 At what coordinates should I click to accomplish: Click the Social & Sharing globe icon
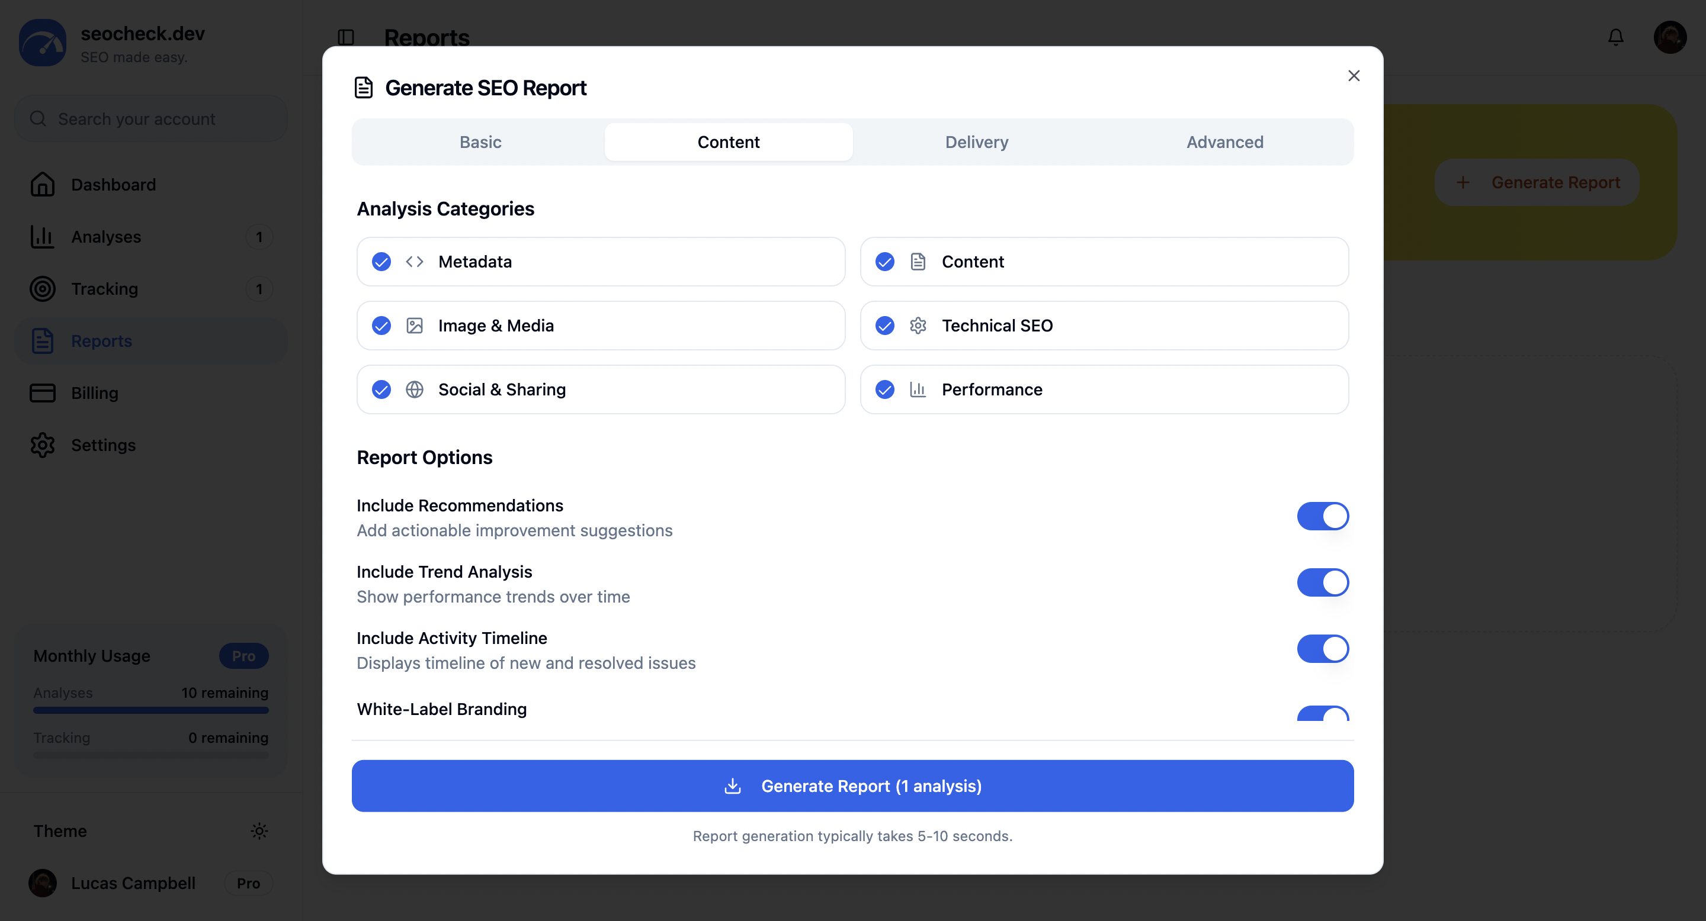pyautogui.click(x=415, y=389)
